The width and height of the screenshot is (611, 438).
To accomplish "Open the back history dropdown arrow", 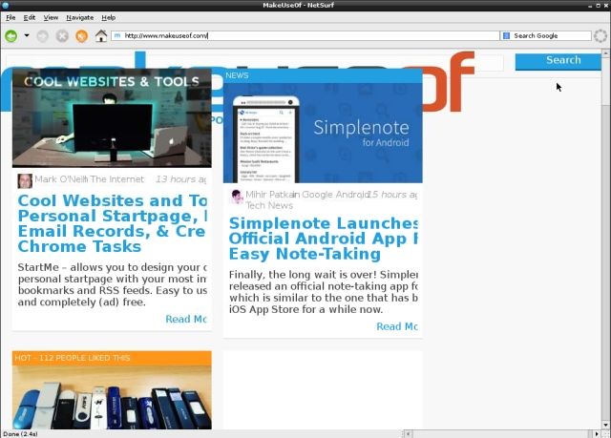I will coord(27,35).
